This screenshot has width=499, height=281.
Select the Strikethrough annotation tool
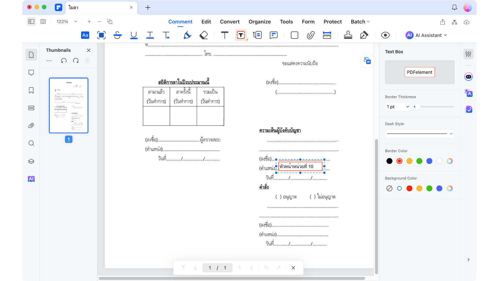tap(117, 35)
